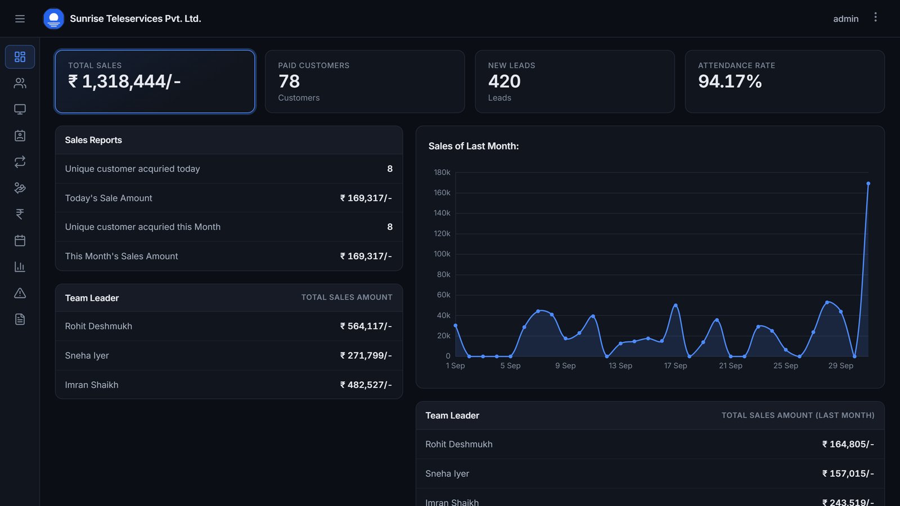Open the ID badge icon in sidebar
Screen dimensions: 900x506
click(x=20, y=135)
